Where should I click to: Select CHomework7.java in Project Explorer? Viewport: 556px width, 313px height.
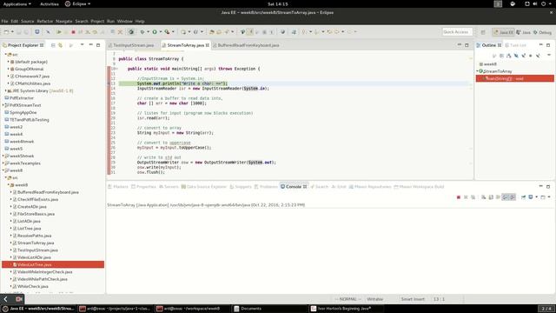[x=32, y=77]
